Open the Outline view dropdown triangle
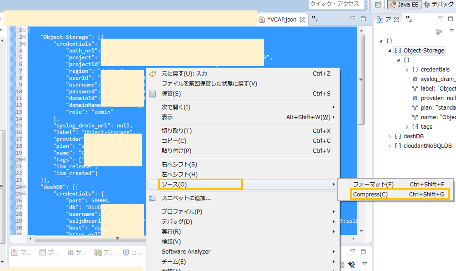 tap(452, 30)
